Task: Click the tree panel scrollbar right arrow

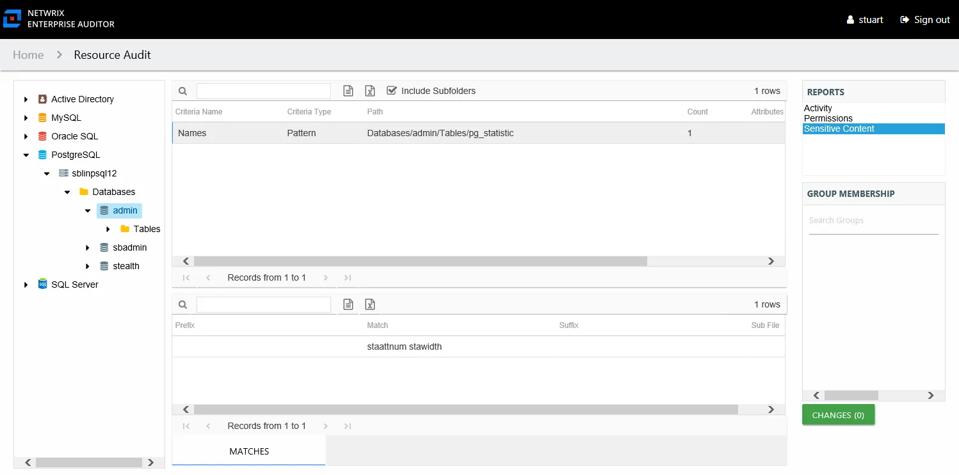Action: coord(150,462)
